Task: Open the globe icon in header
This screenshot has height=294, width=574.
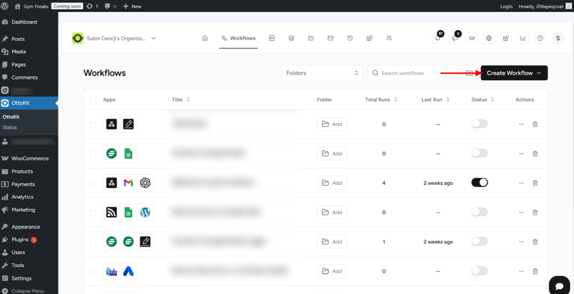Action: 489,38
